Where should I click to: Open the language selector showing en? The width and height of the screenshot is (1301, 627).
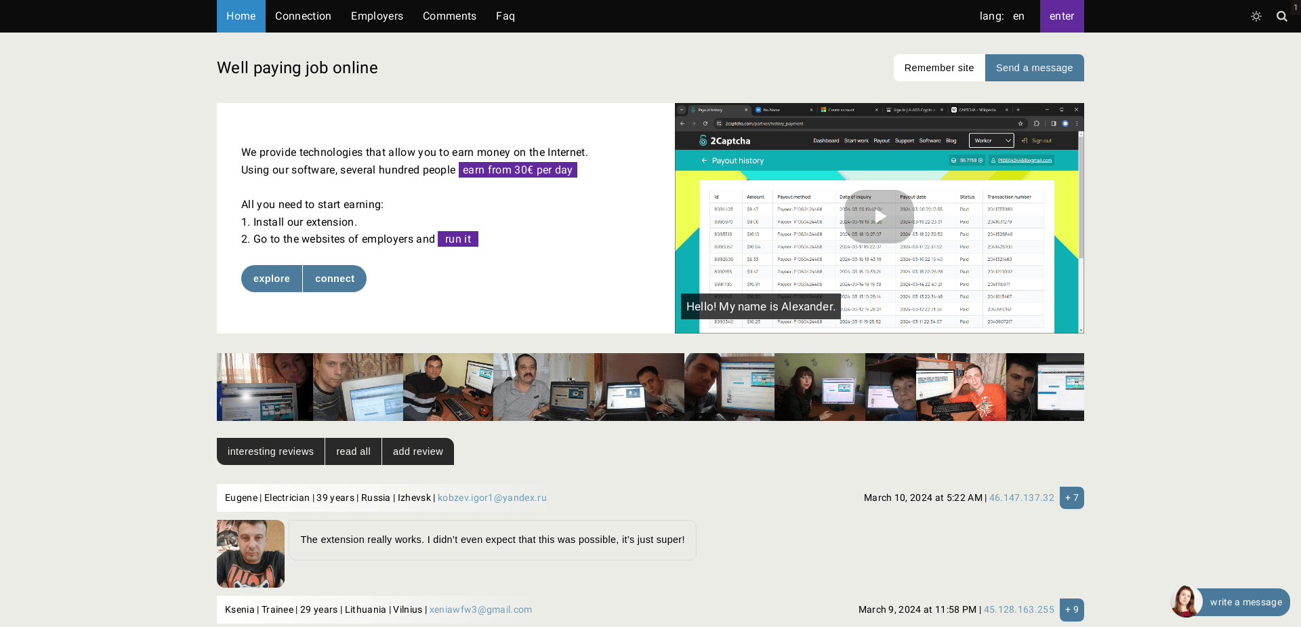(x=1018, y=16)
